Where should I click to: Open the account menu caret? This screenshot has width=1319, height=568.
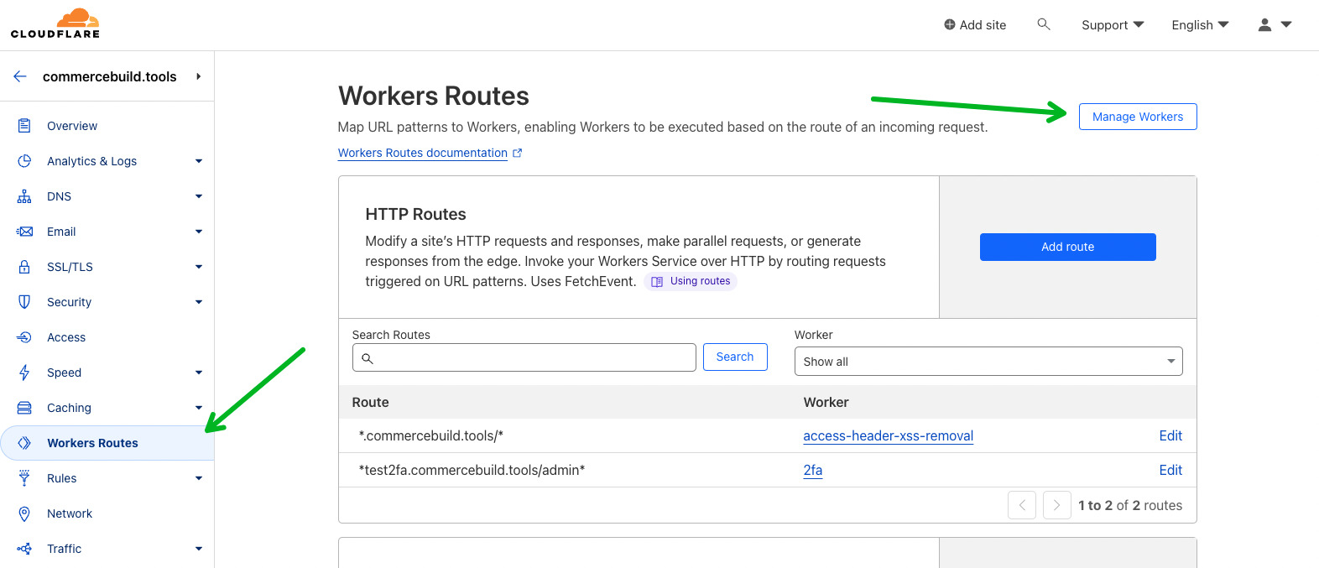point(1286,24)
